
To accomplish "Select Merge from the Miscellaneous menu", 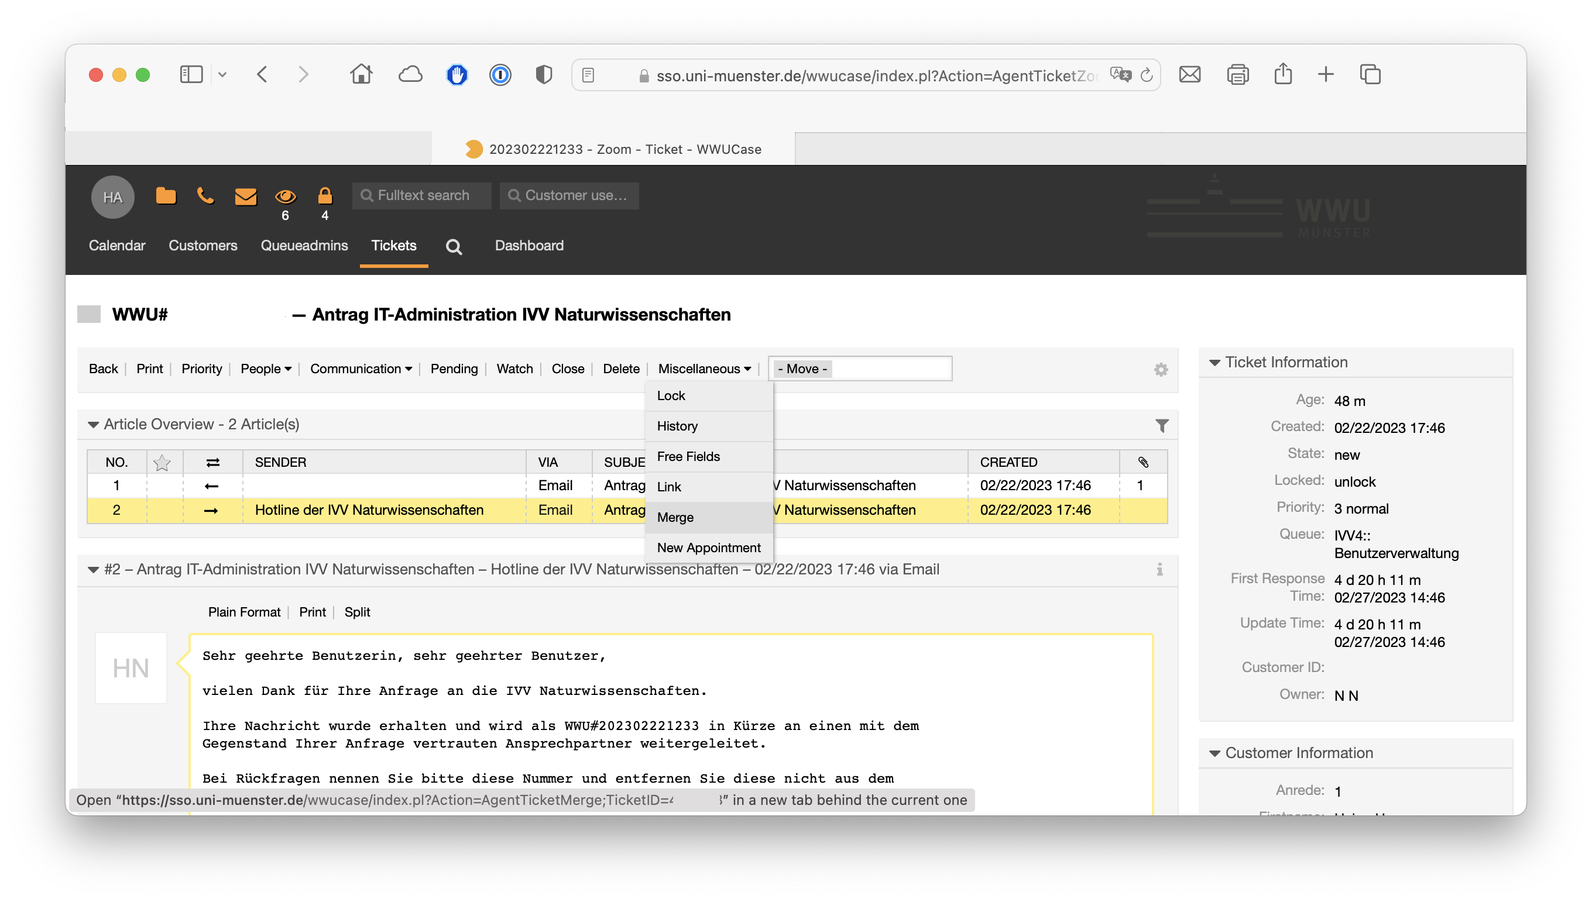I will (675, 517).
